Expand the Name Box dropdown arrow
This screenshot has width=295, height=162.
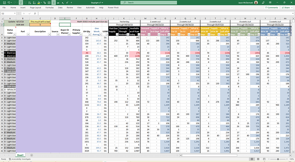pyautogui.click(x=15, y=14)
